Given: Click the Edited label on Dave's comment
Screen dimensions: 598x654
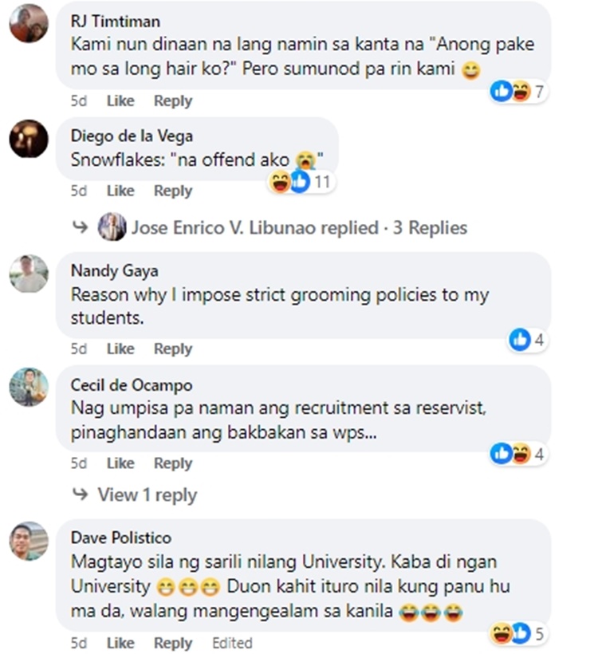Looking at the screenshot, I should (232, 643).
